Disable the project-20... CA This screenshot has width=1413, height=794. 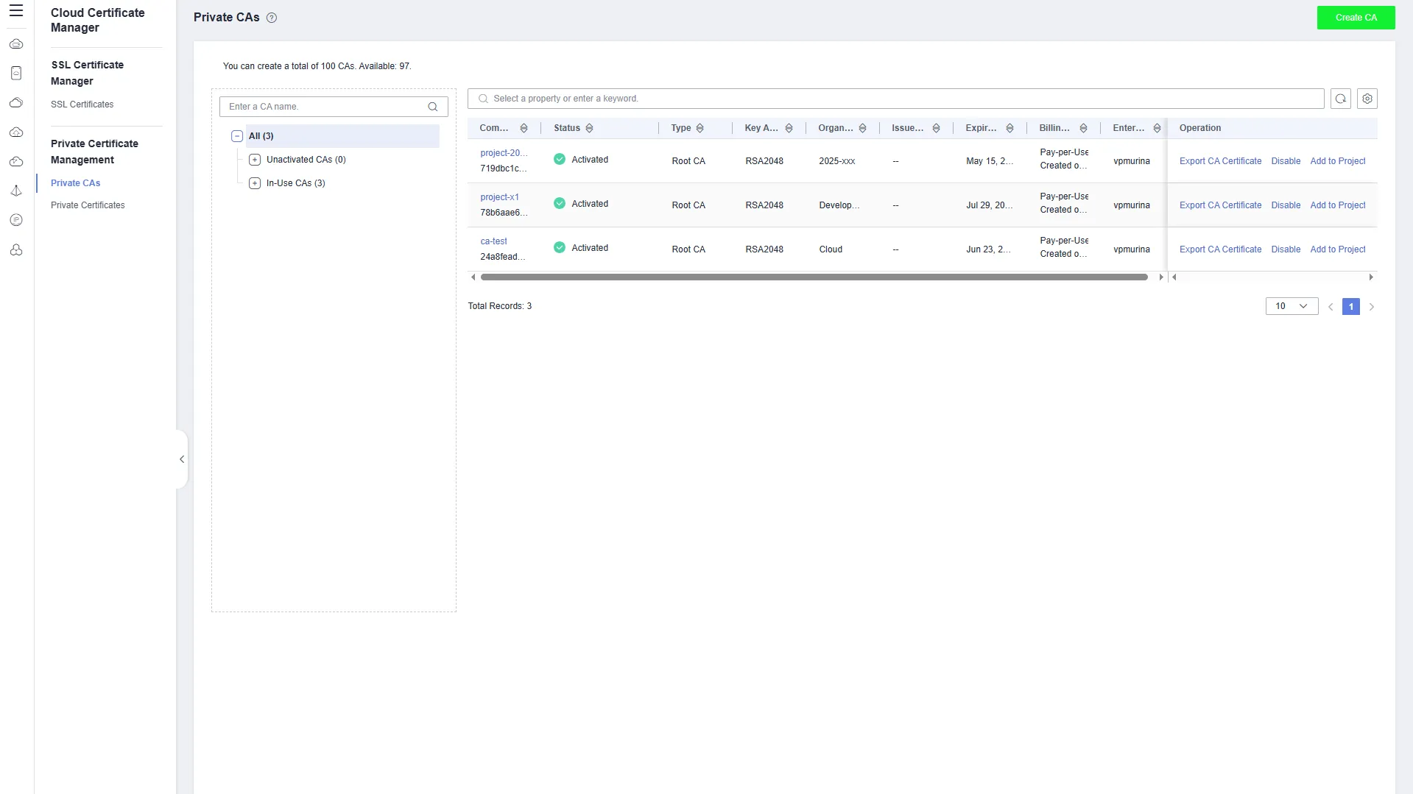[x=1286, y=161]
